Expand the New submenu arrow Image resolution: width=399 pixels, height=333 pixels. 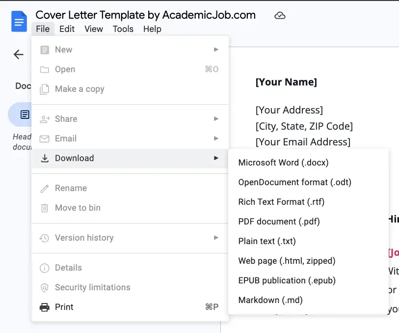pos(216,50)
